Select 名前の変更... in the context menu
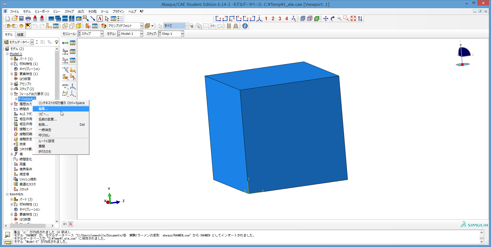The width and height of the screenshot is (491, 247). (x=61, y=119)
